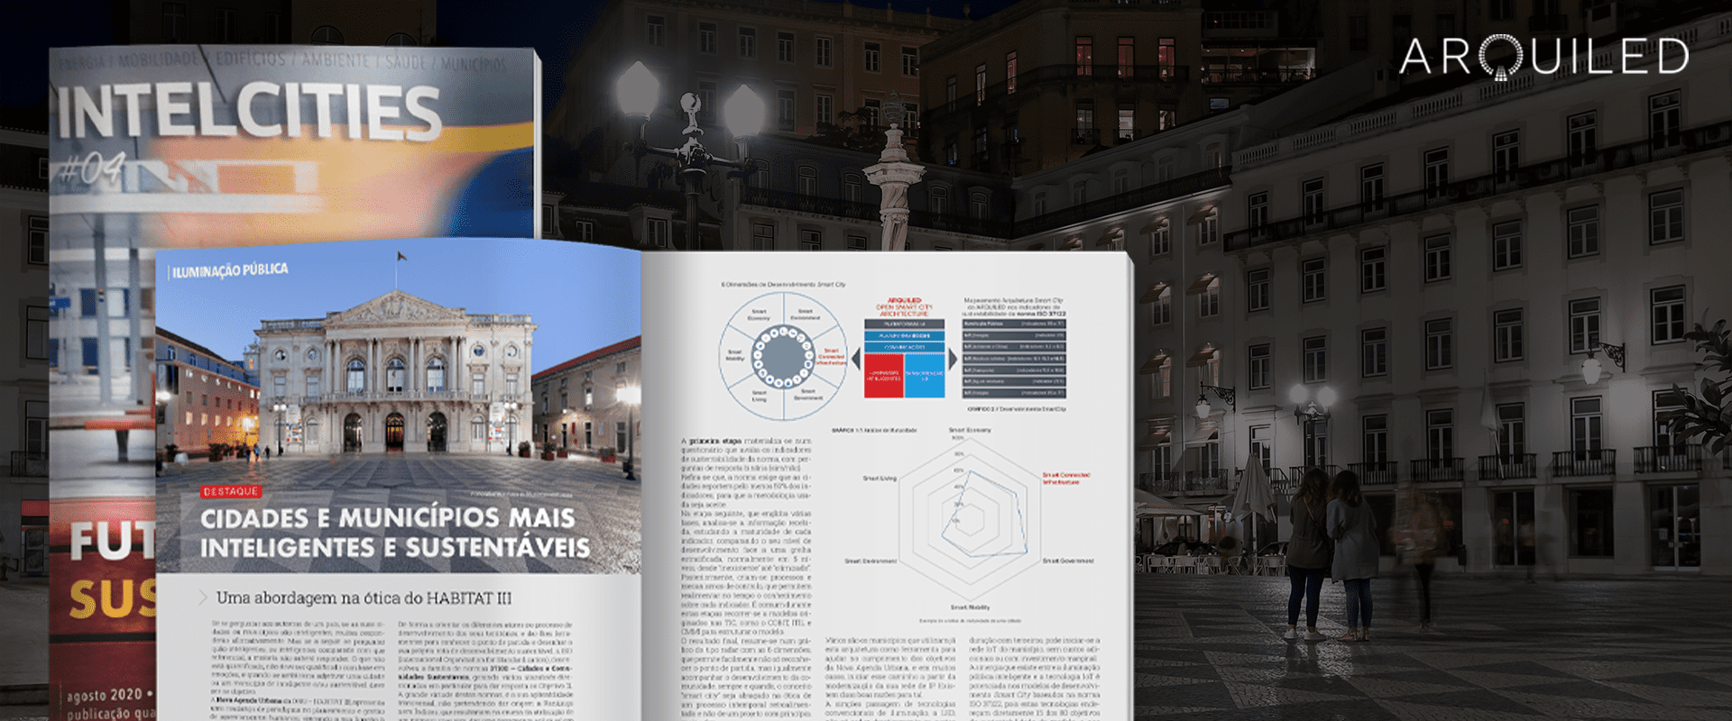Click headline CIDADES E MUNICÍPIOS MAIS
The height and width of the screenshot is (721, 1732).
(387, 518)
